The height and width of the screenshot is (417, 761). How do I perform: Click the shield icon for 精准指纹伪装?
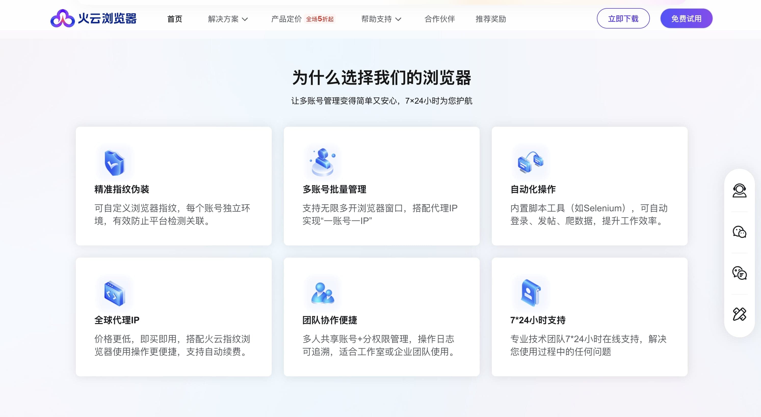point(115,163)
